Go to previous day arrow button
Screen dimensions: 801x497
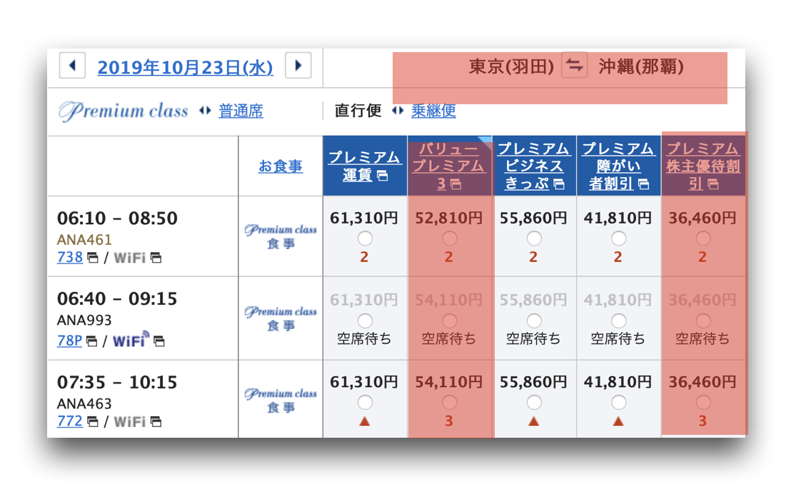point(72,66)
